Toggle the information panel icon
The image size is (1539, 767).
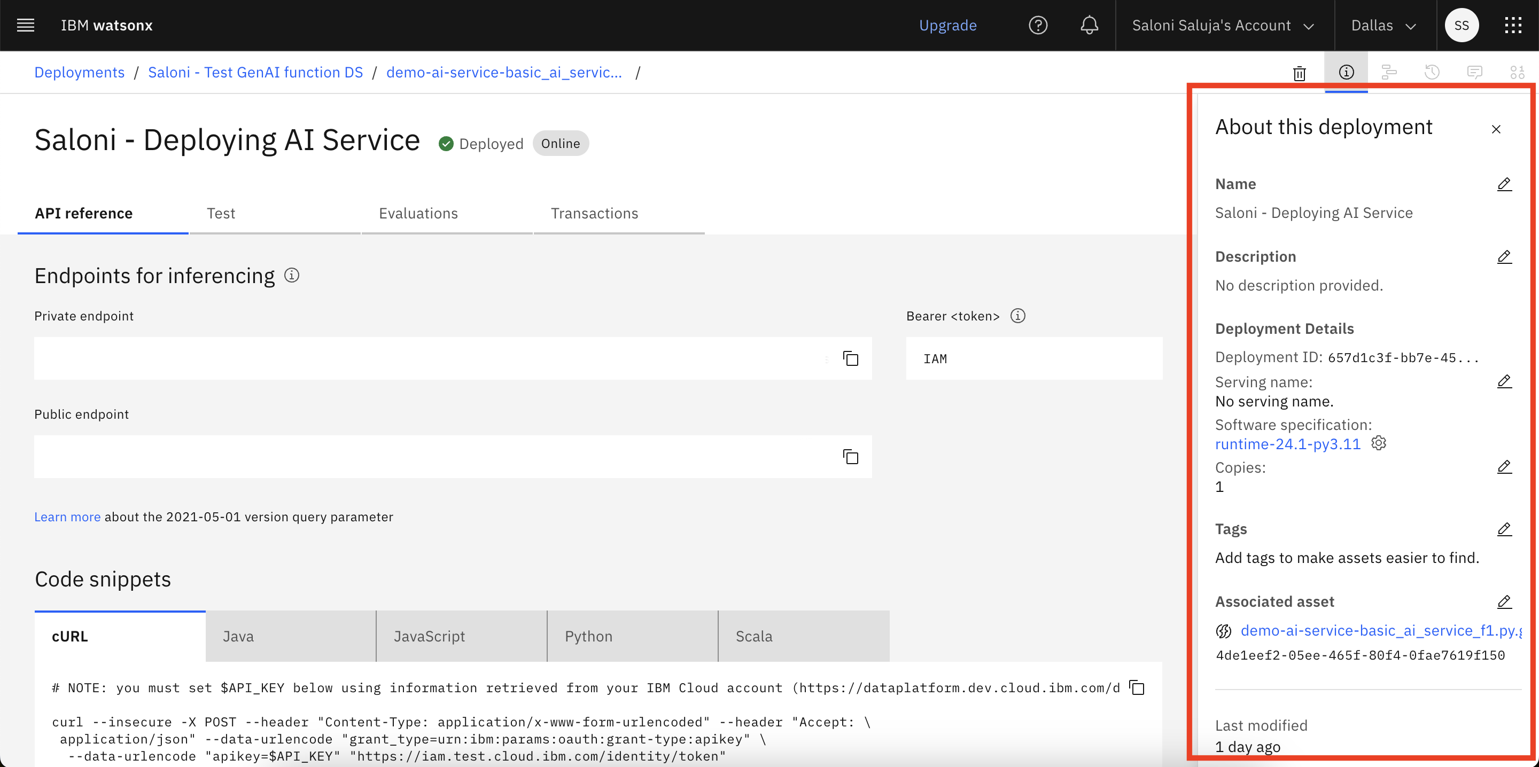[x=1346, y=72]
